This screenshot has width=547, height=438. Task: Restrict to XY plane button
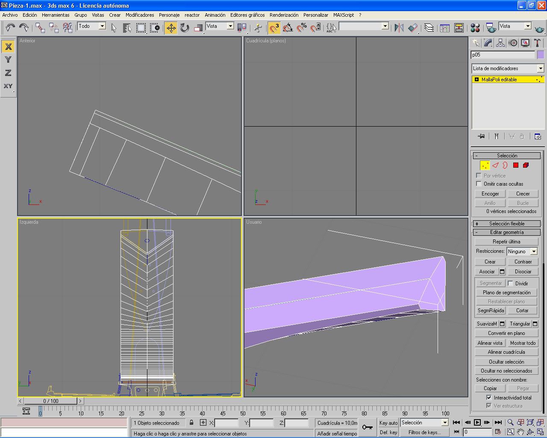[8, 86]
